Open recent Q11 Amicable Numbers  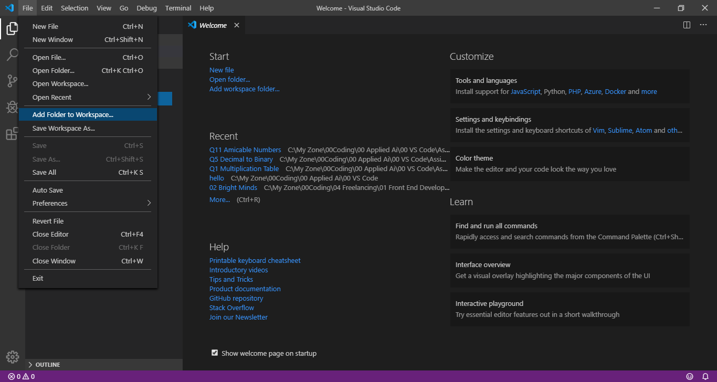coord(245,150)
